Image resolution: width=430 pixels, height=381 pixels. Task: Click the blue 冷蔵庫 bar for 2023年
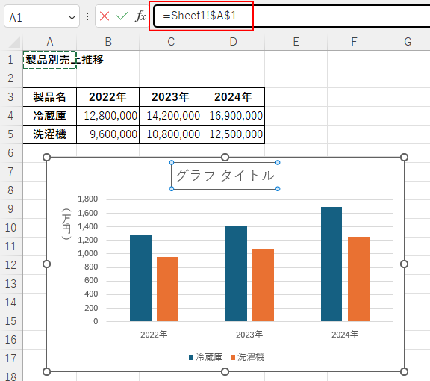click(236, 273)
